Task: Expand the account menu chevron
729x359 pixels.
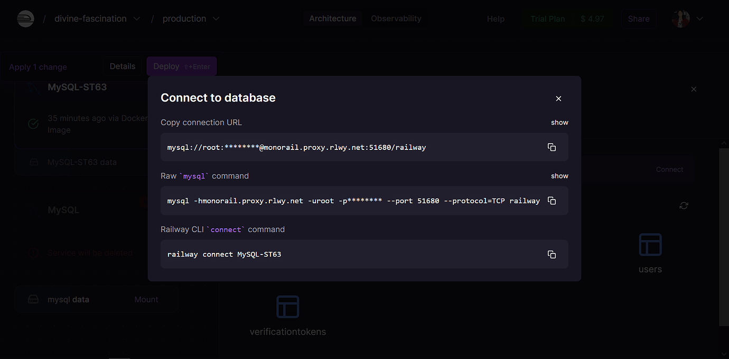Action: point(700,18)
